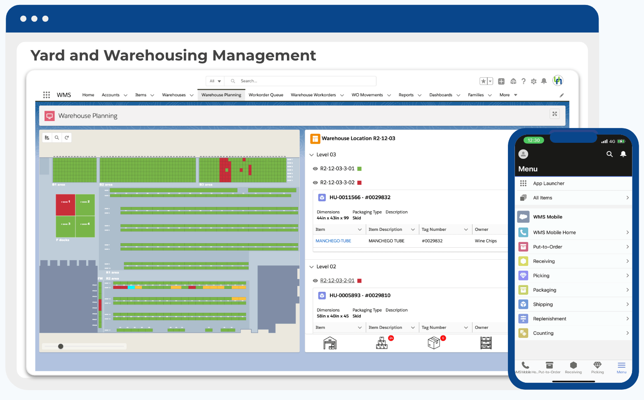Switch to the Workorder Queue tab
Screen dimensions: 644x400
[x=266, y=95]
